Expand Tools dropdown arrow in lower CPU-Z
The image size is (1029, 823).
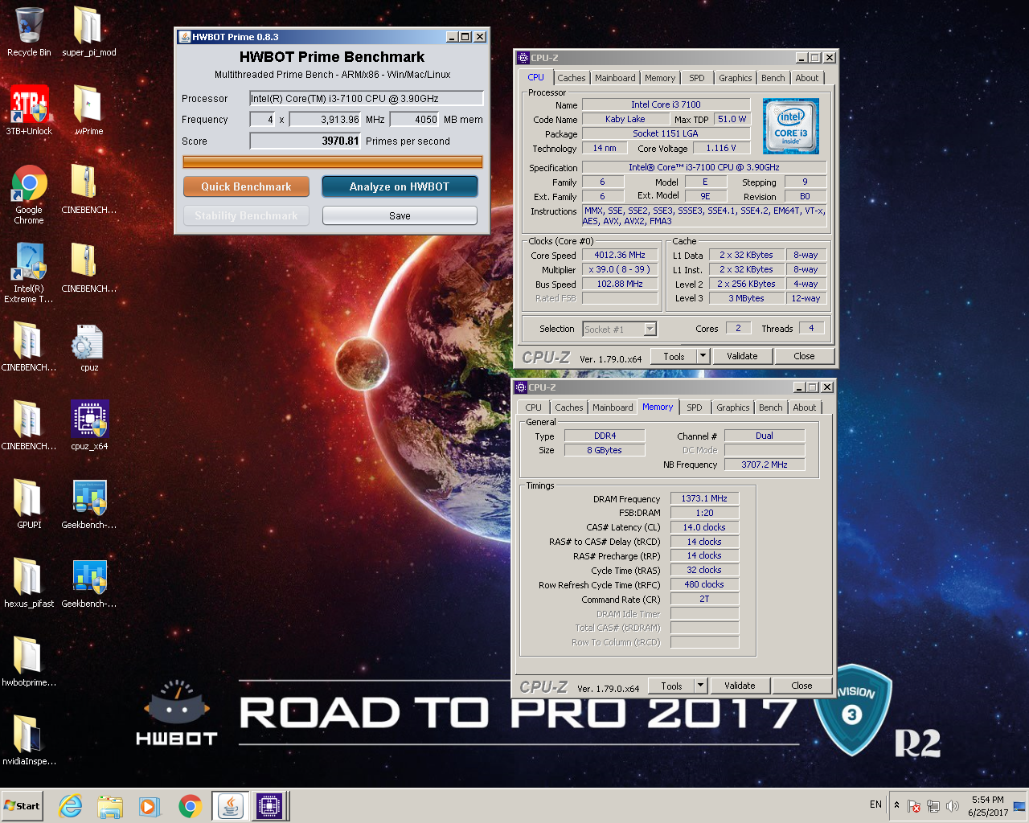700,686
